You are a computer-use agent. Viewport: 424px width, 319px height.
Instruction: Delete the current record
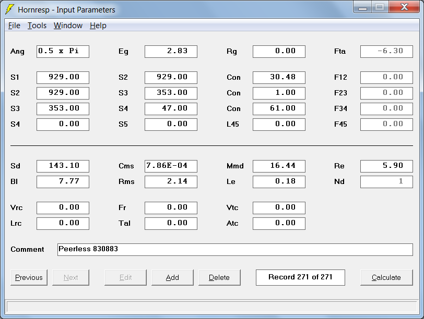(219, 277)
